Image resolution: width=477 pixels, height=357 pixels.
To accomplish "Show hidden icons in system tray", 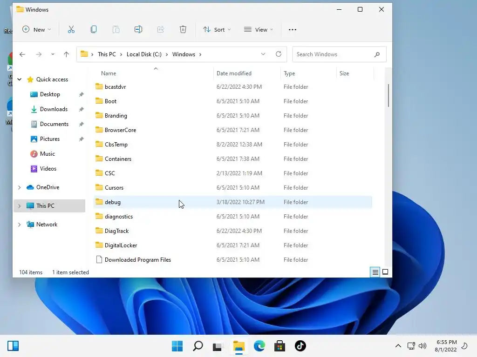I will [x=398, y=346].
